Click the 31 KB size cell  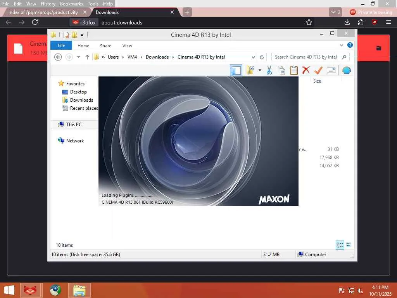pyautogui.click(x=333, y=149)
